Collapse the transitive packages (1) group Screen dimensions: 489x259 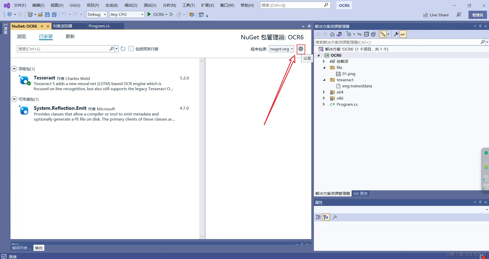click(14, 99)
